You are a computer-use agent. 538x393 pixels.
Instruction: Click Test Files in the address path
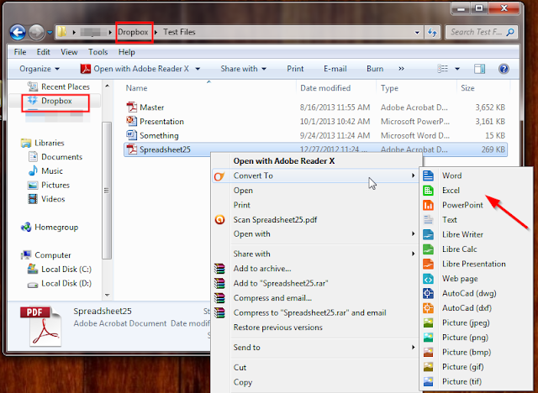179,32
